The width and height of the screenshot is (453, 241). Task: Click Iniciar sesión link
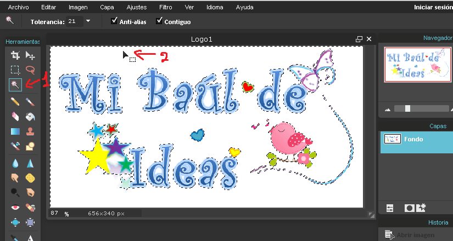click(x=433, y=7)
